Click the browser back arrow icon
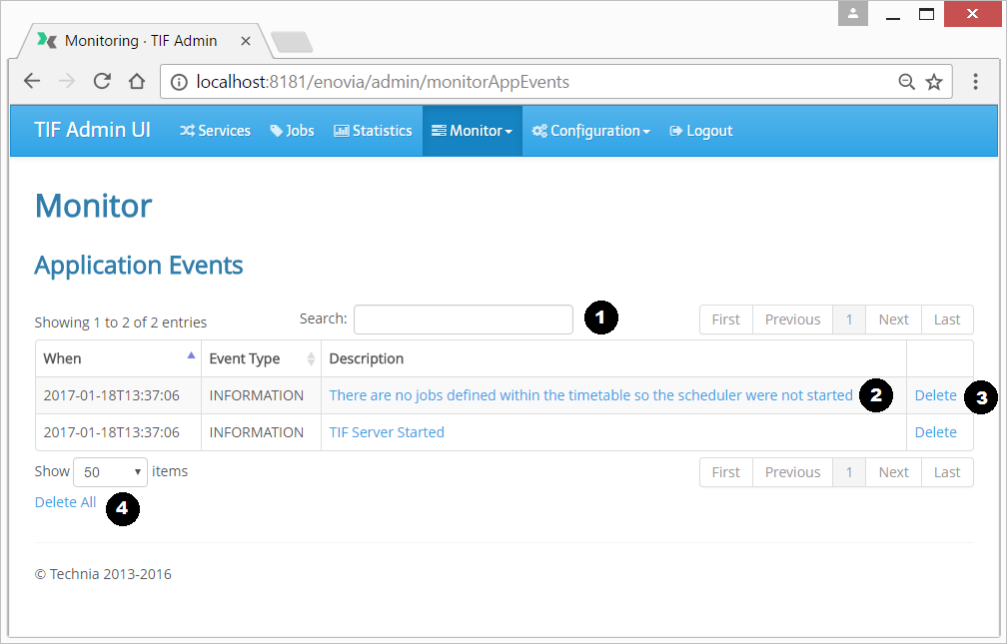 pyautogui.click(x=32, y=82)
